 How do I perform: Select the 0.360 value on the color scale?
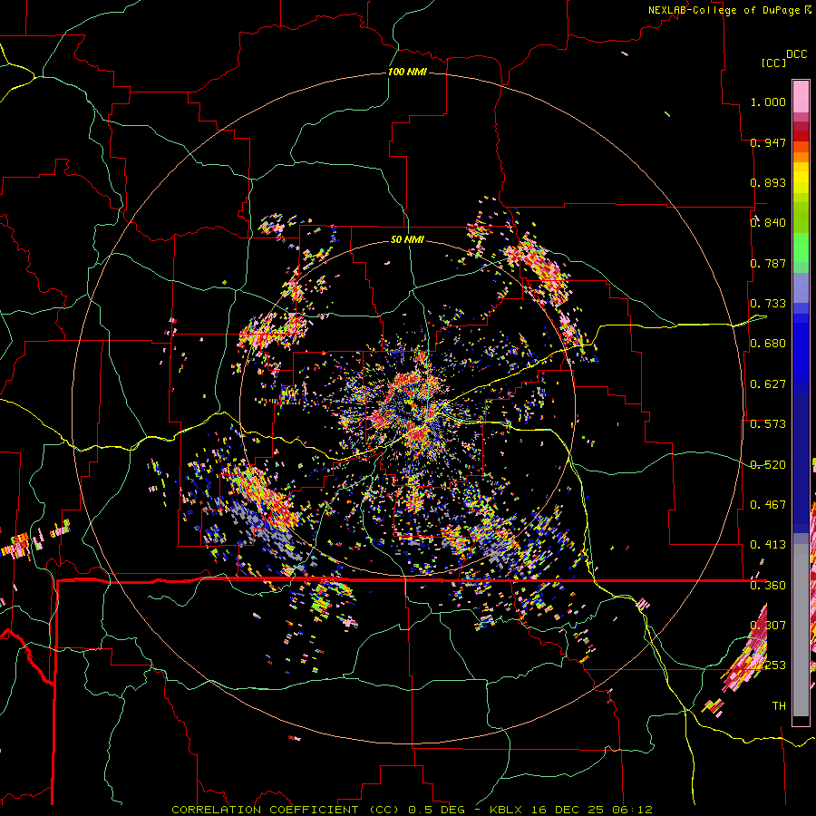point(768,586)
